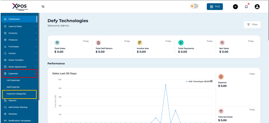Click the Total Payments green icon

(x=181, y=43)
